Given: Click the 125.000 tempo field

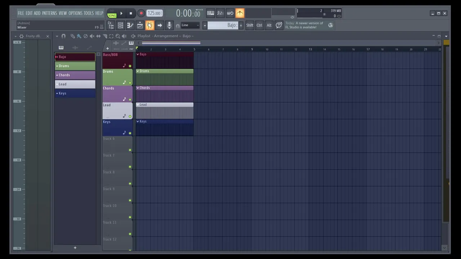Looking at the screenshot, I should tap(154, 13).
